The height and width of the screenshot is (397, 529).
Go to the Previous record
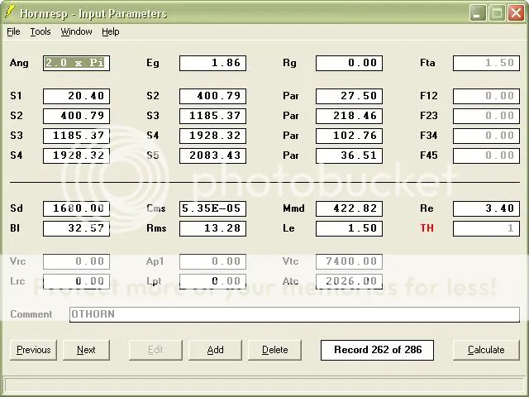click(33, 351)
